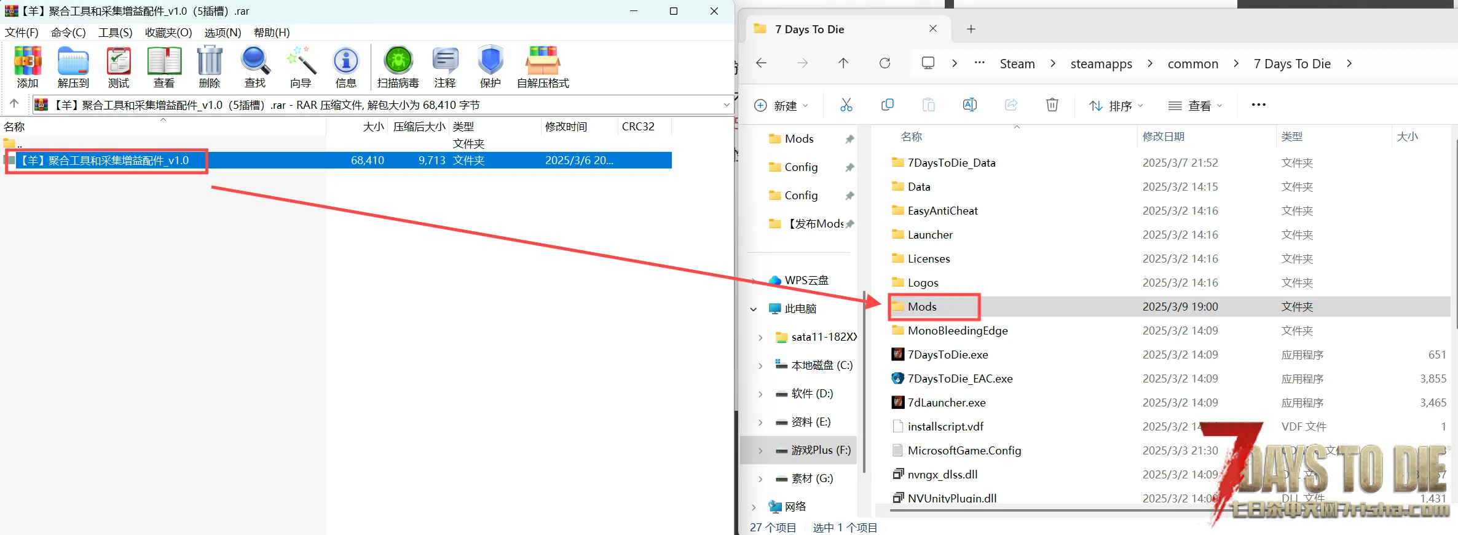This screenshot has width=1458, height=535.
Task: Click the Cut scissors icon in Explorer
Action: tap(846, 105)
